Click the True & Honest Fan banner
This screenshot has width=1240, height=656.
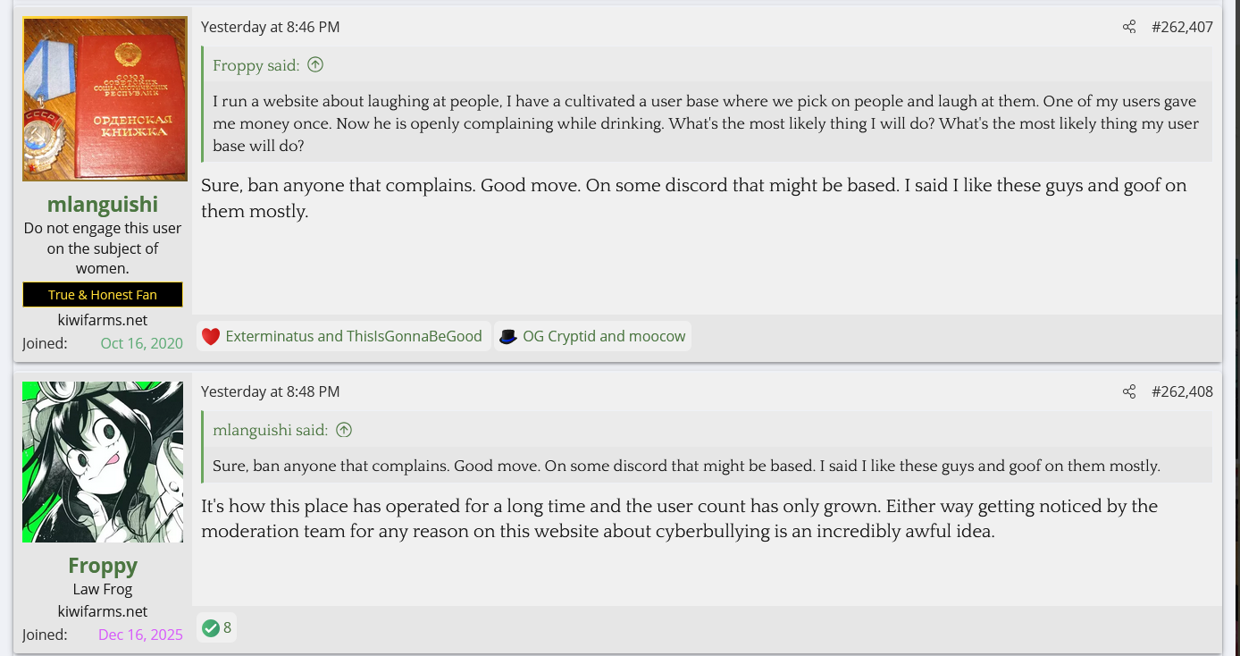click(x=103, y=295)
